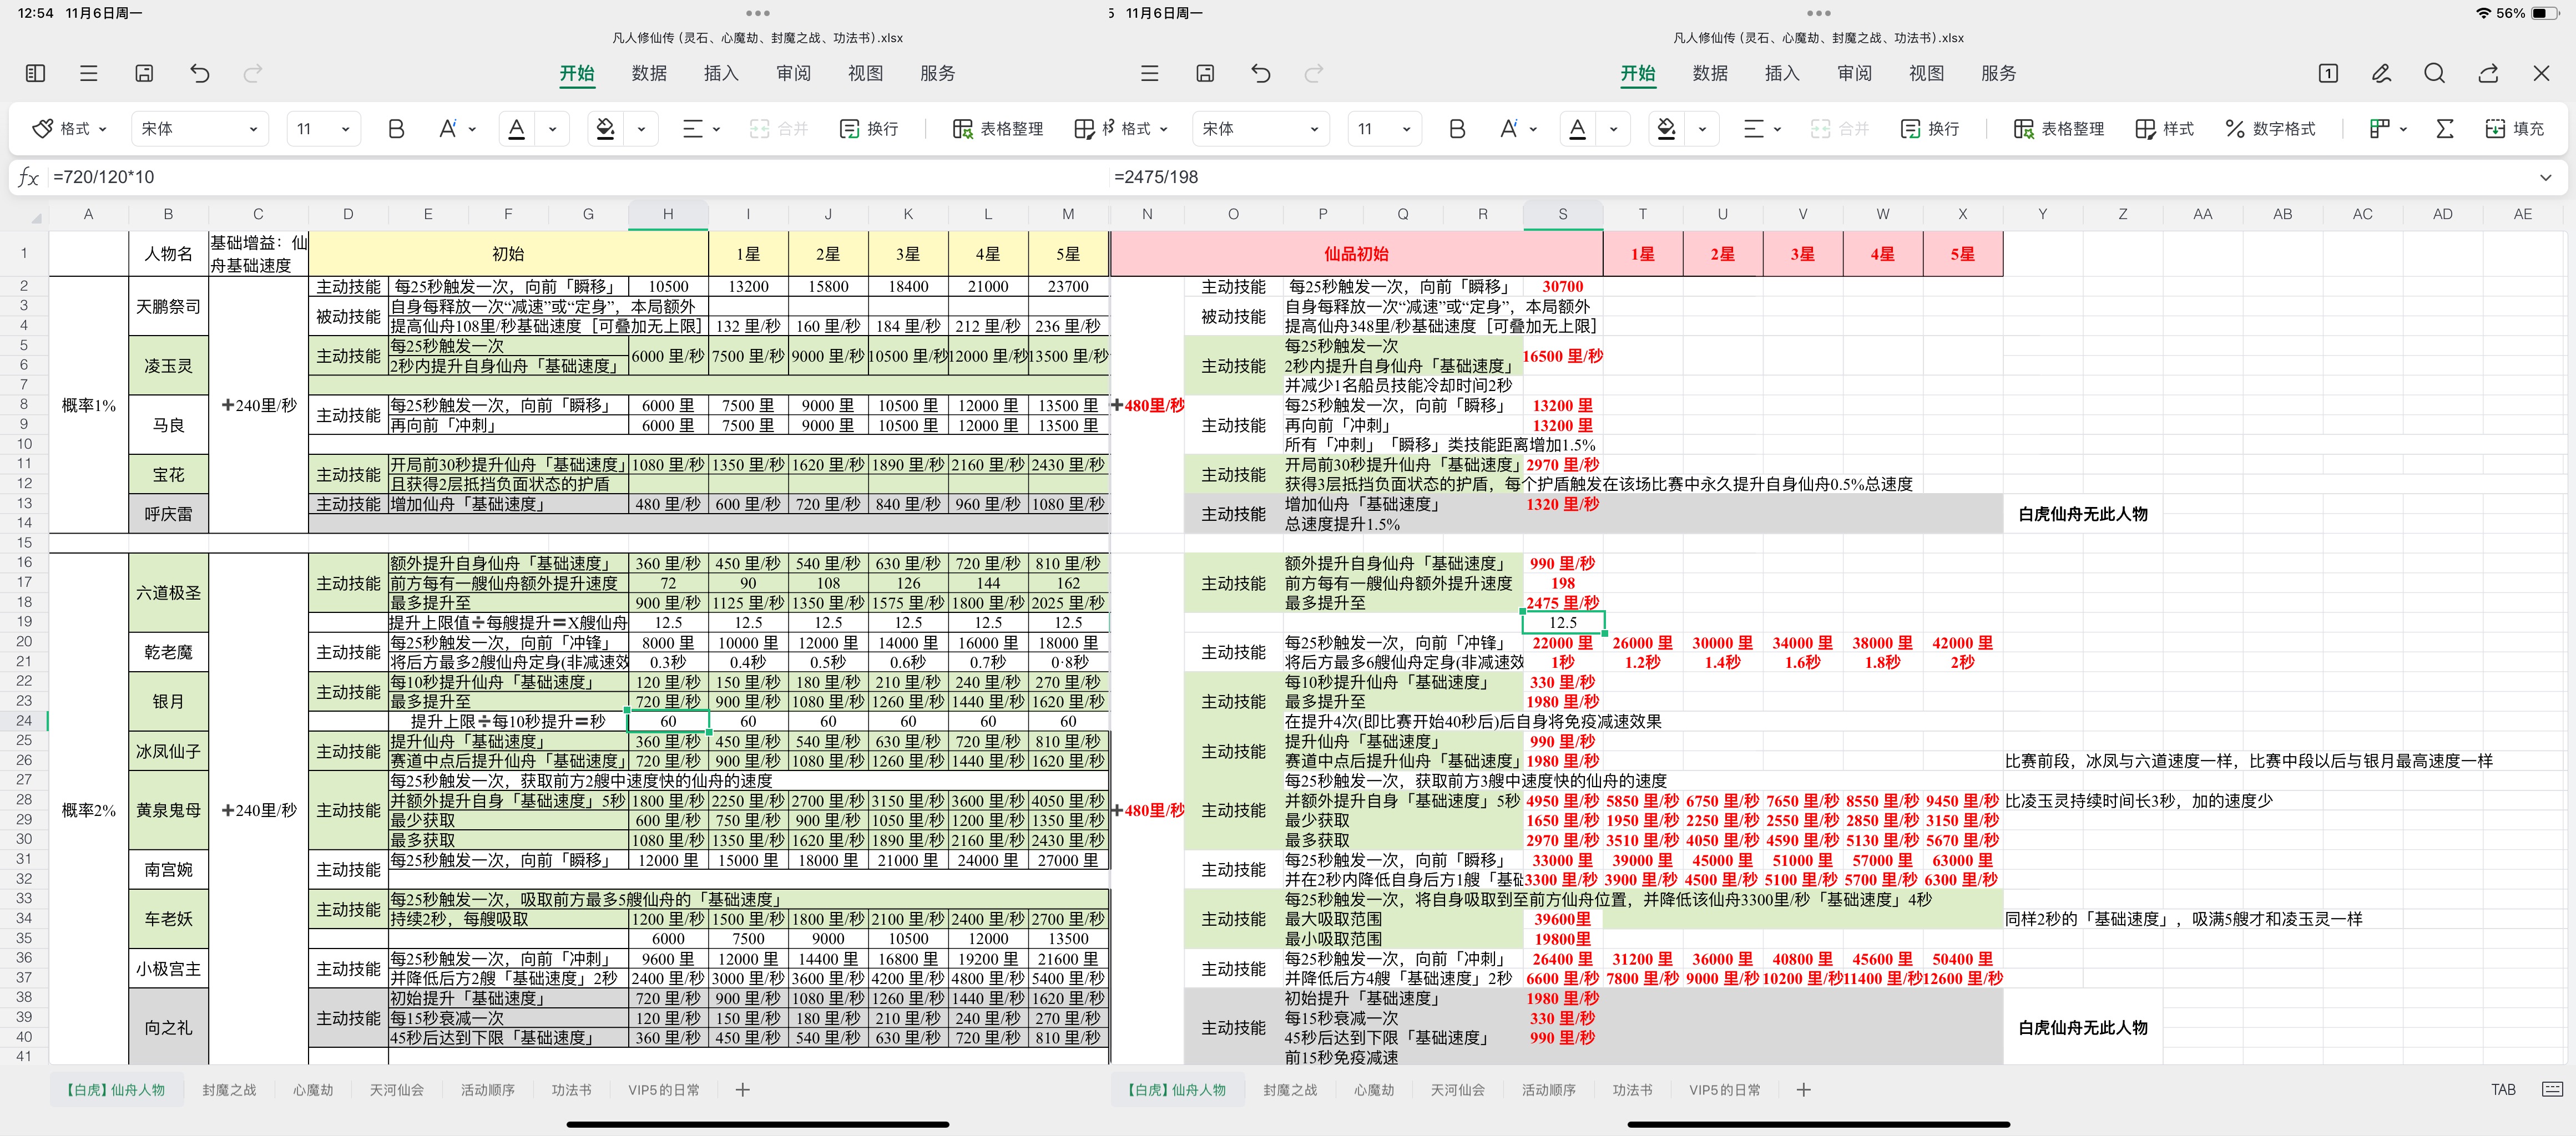2576x1136 pixels.
Task: Add new sheet in left window
Action: click(743, 1090)
